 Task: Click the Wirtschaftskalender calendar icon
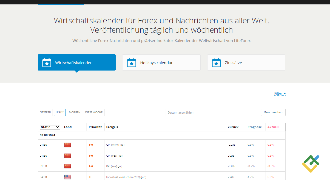click(x=47, y=63)
